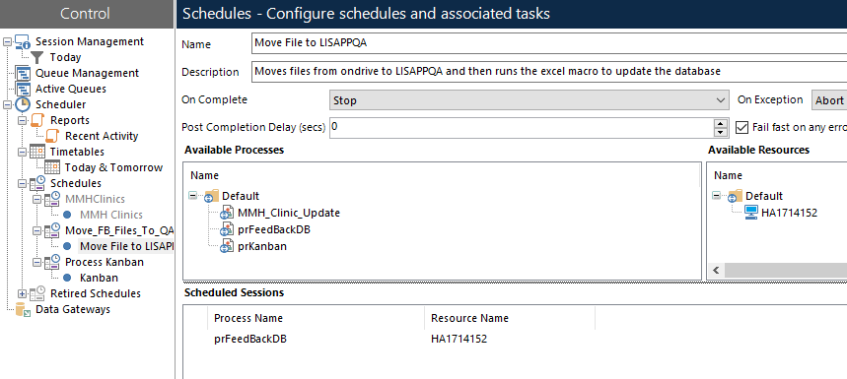Screen dimensions: 847x379
Task: Click the Recent Activity report icon
Action: click(52, 136)
